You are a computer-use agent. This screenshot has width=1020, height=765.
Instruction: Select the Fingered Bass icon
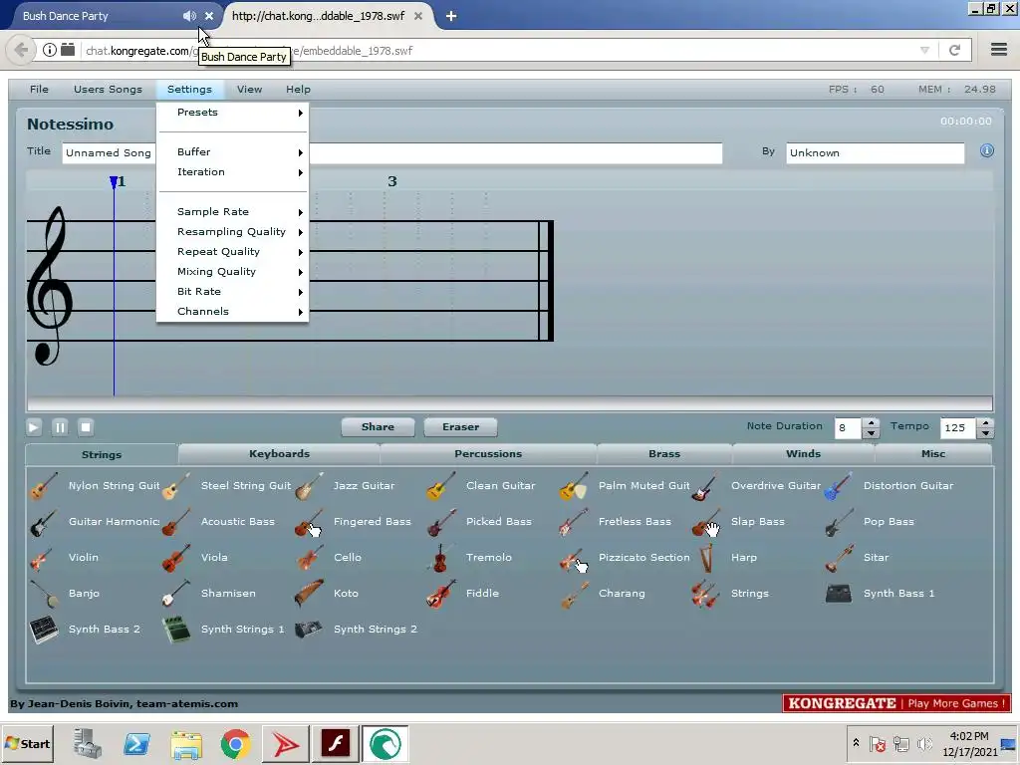(309, 522)
